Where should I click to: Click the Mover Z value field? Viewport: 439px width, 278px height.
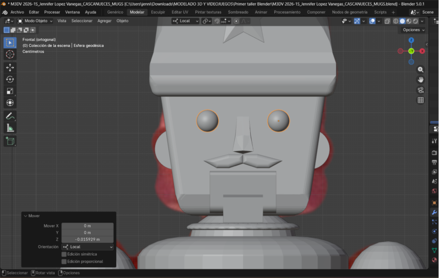pos(87,239)
